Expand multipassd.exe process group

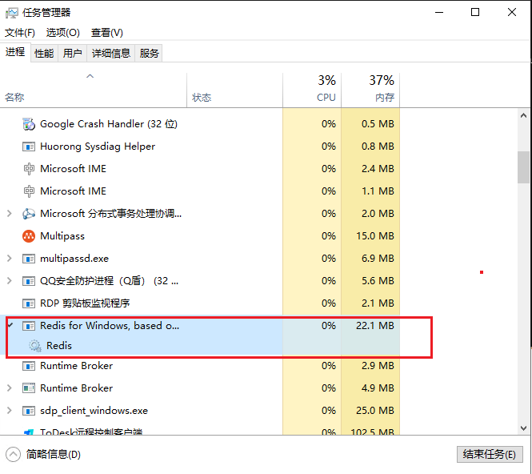pos(10,259)
